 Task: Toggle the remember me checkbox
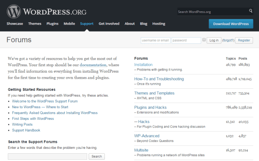click(x=204, y=39)
